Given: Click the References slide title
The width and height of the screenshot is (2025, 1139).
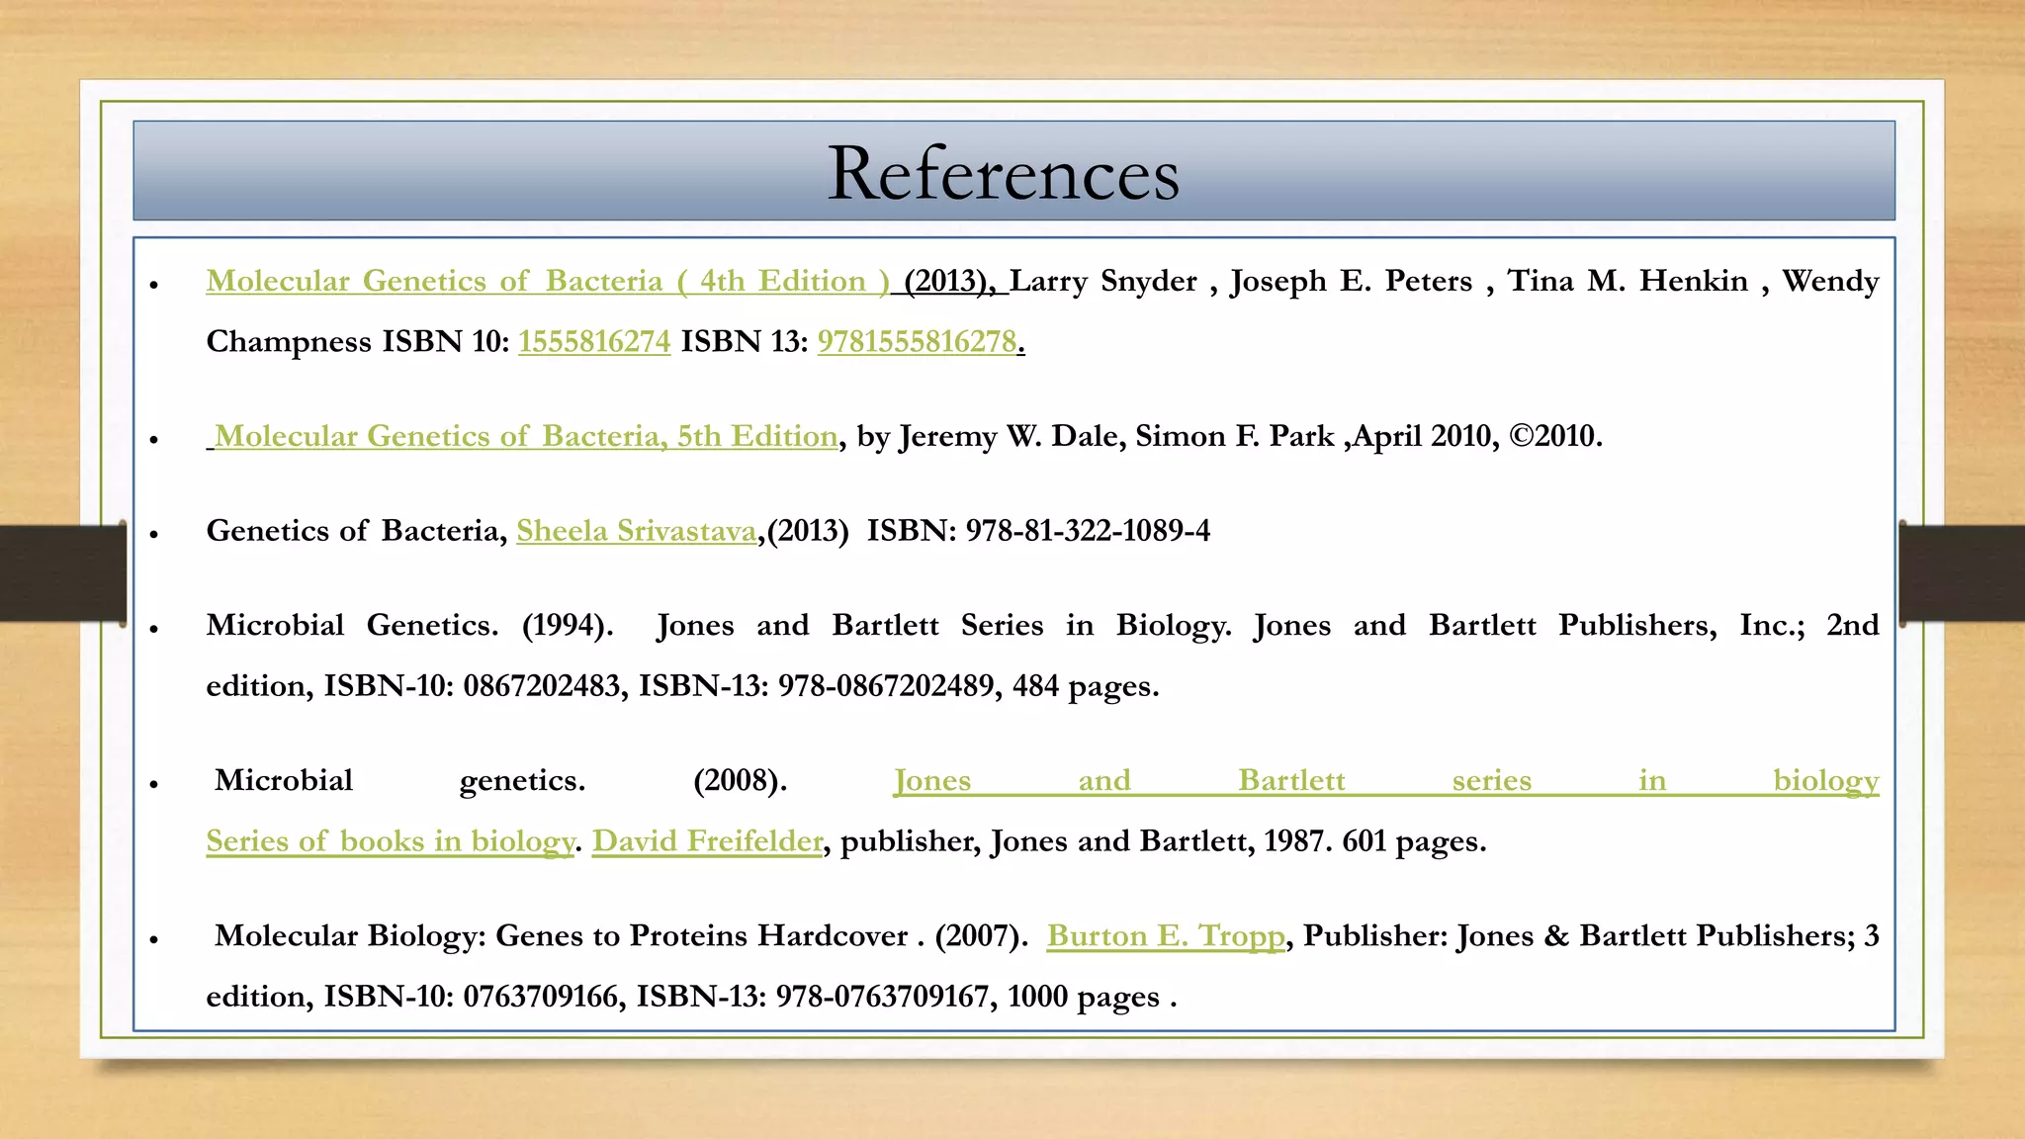Looking at the screenshot, I should tap(1004, 173).
